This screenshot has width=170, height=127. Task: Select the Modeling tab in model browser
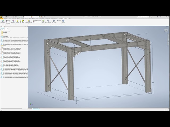(x=6, y=28)
